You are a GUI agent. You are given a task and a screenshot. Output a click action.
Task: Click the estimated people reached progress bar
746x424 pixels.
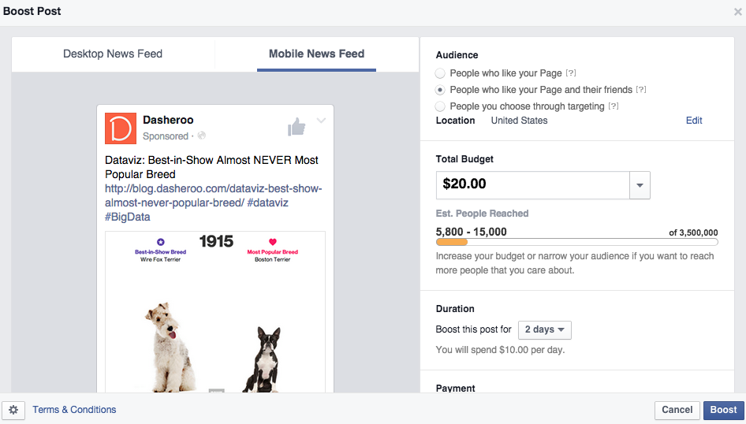coord(576,243)
